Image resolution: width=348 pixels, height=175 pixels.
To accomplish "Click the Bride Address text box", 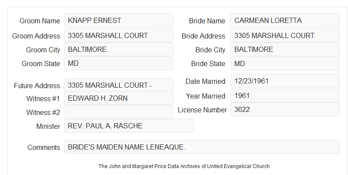I will tap(285, 35).
